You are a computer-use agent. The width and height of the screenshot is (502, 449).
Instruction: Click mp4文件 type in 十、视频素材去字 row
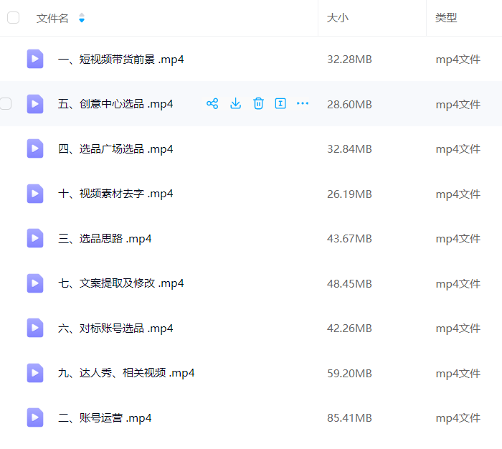point(458,194)
